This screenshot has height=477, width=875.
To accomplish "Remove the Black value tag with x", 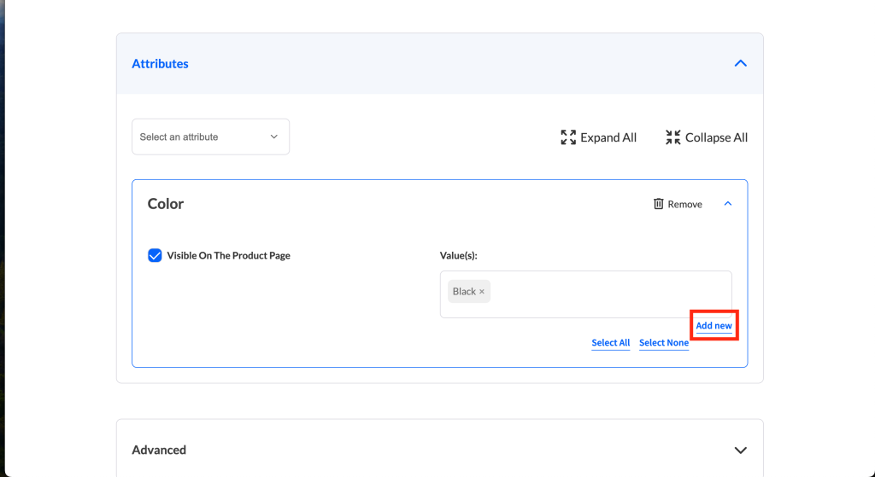I will pyautogui.click(x=482, y=292).
